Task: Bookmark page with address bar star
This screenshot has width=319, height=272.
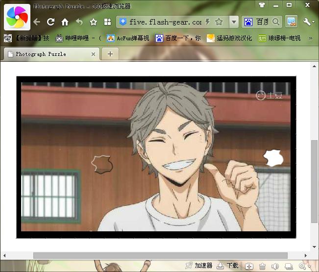Action: [219, 22]
